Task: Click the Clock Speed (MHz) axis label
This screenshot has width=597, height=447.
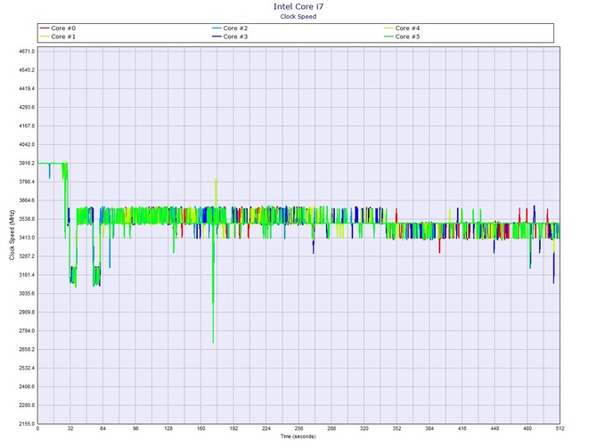Action: pyautogui.click(x=12, y=235)
